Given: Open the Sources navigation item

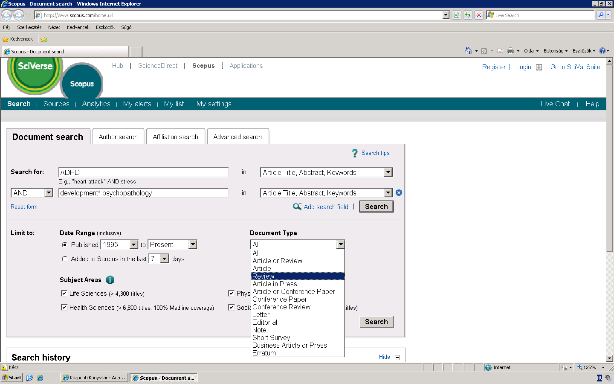Looking at the screenshot, I should click(x=56, y=104).
